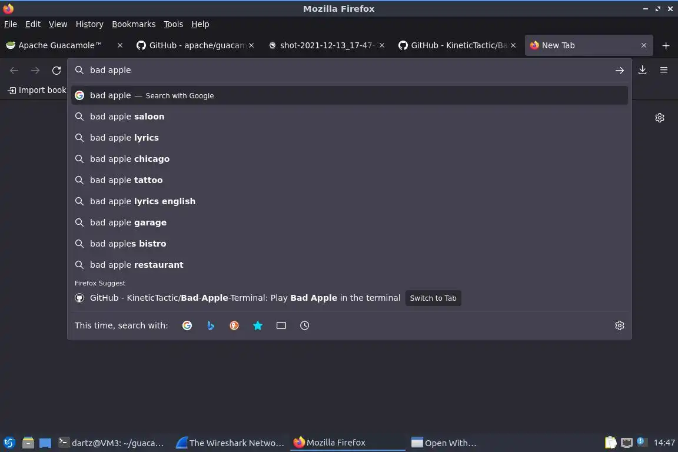Viewport: 678px width, 452px height.
Task: Open a new tab with plus button
Action: [x=666, y=45]
